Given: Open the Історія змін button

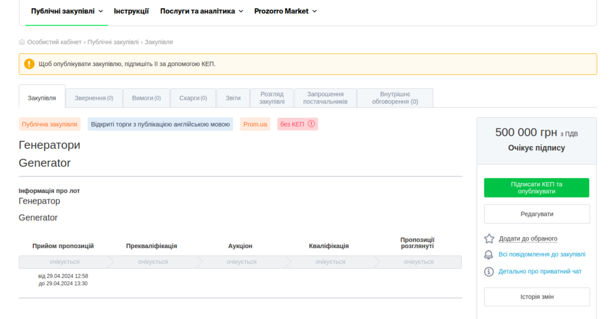Looking at the screenshot, I should 537,297.
